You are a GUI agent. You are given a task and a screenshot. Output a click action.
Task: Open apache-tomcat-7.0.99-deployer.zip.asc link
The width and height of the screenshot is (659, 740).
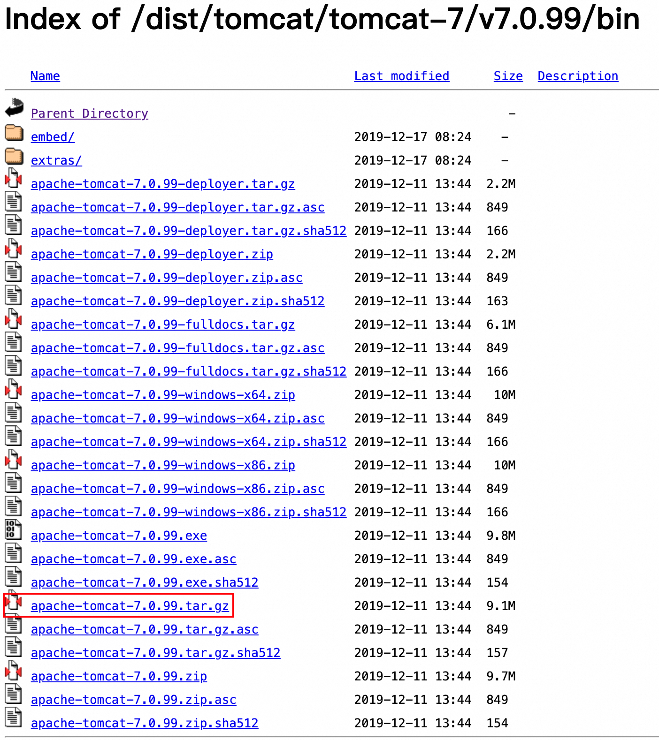click(x=167, y=278)
